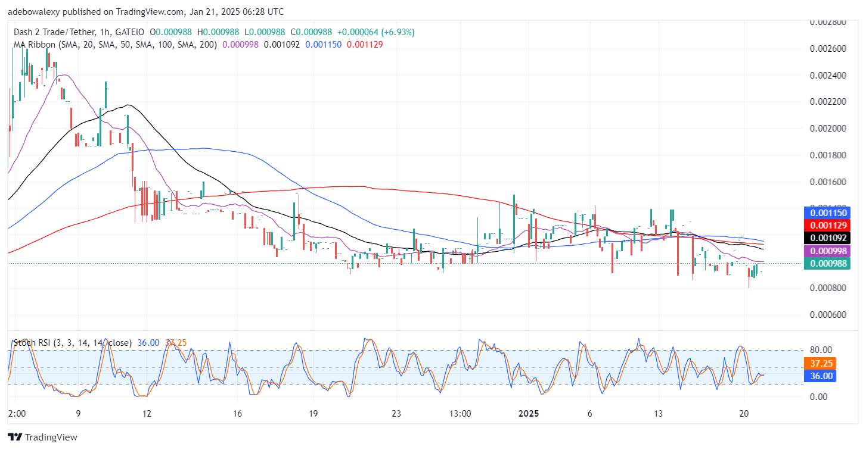Click the black 0.001092 SMA 50 legend value
The height and width of the screenshot is (450, 866).
(x=282, y=44)
